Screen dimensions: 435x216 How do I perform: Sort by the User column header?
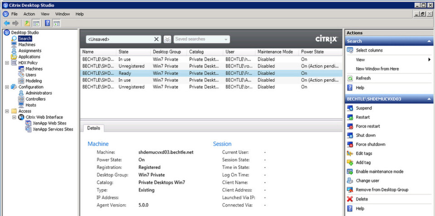239,52
